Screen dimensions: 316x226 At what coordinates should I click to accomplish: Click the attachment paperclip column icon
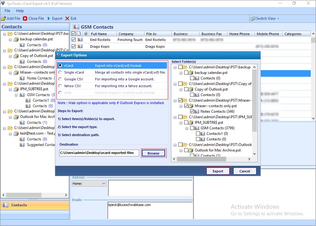[86, 34]
